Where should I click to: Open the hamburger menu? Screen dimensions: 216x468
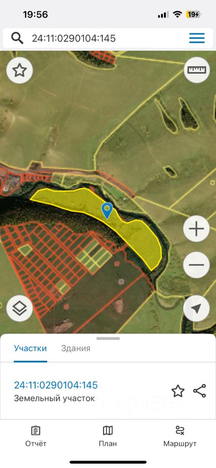(197, 38)
